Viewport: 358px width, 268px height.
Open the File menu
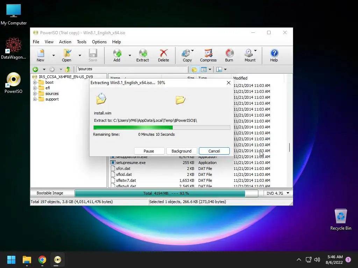(36, 42)
